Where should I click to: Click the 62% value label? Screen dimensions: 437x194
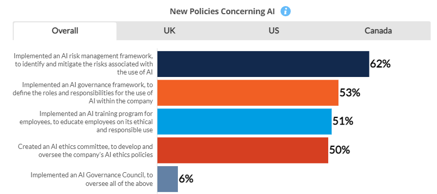380,64
